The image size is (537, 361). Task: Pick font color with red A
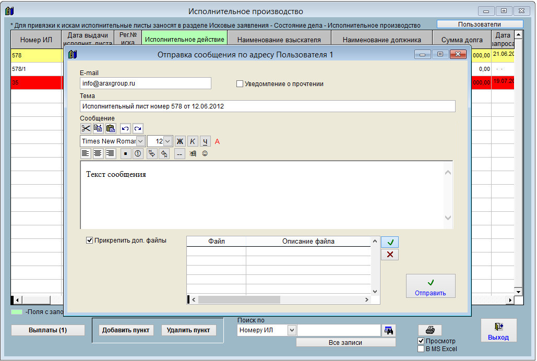[218, 141]
